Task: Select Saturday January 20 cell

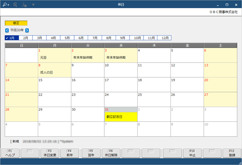Action: coord(220,85)
